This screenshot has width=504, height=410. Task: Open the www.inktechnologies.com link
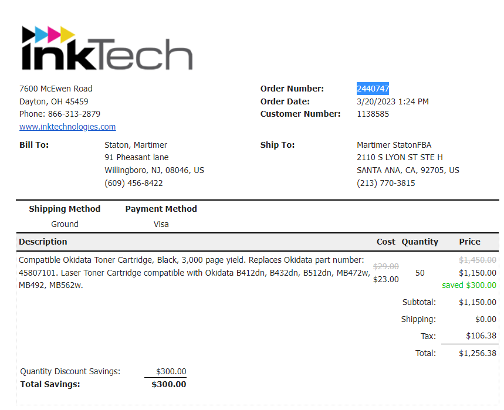pyautogui.click(x=67, y=127)
